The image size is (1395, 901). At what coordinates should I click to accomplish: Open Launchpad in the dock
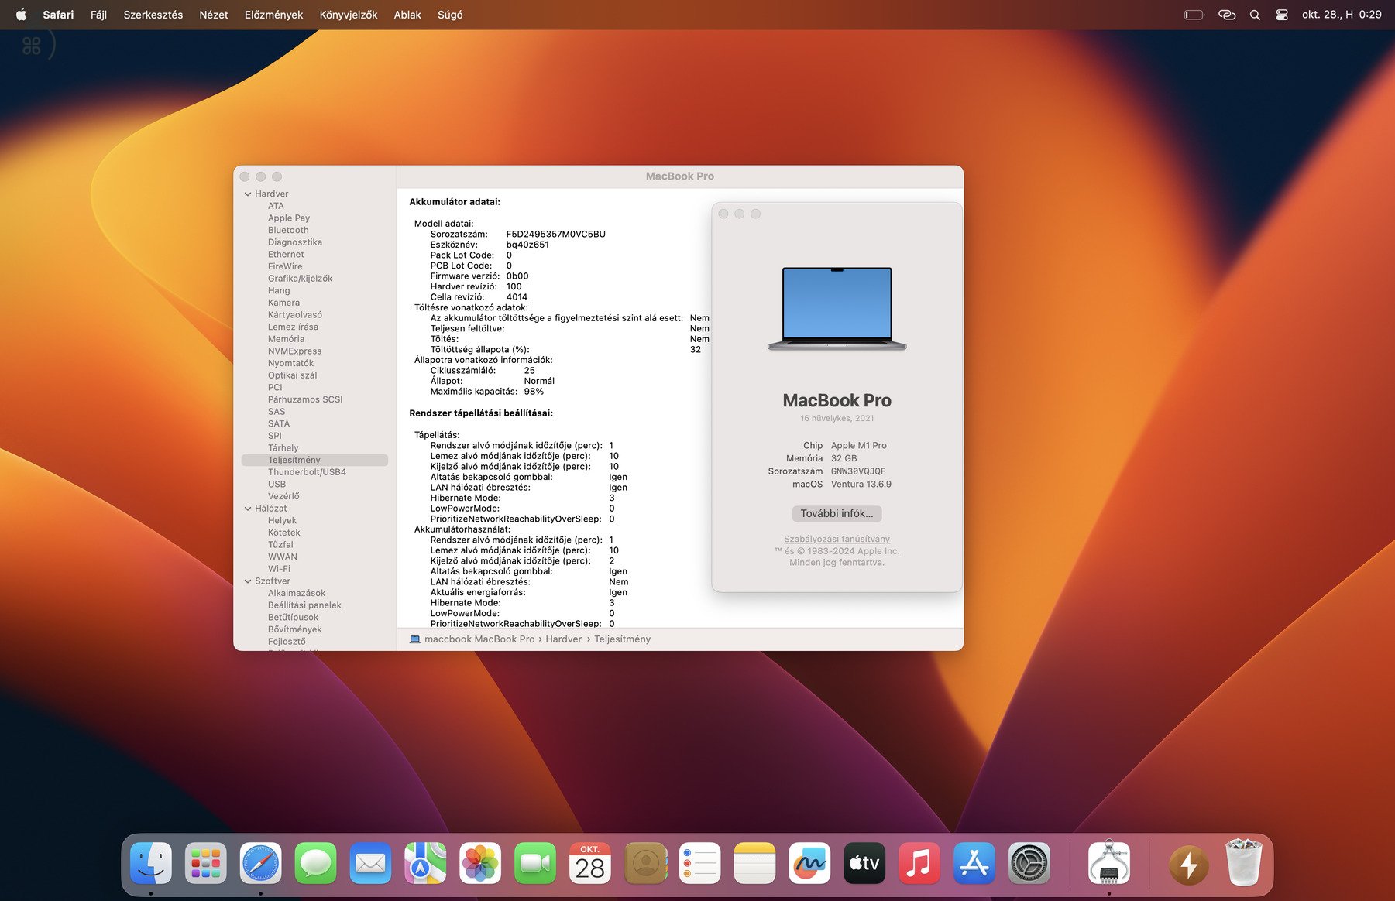tap(206, 863)
